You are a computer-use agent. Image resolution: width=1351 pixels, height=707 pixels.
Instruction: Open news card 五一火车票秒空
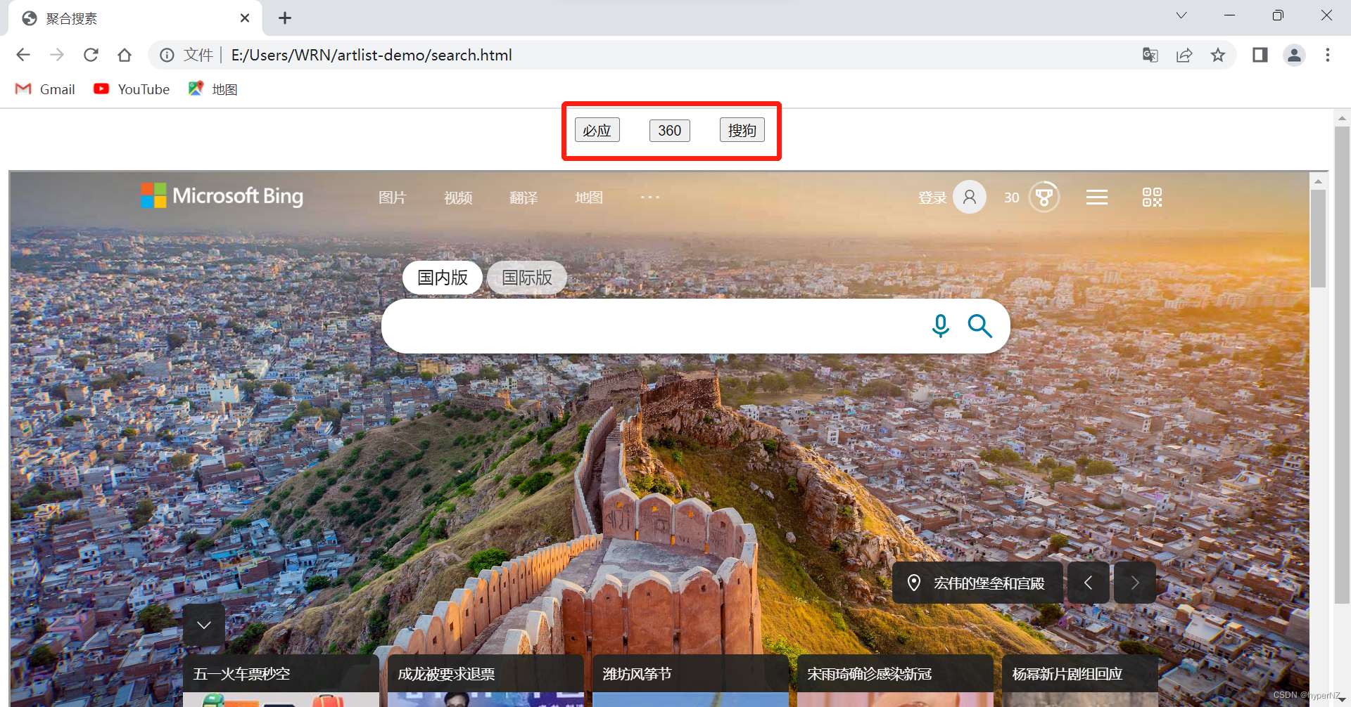[281, 680]
